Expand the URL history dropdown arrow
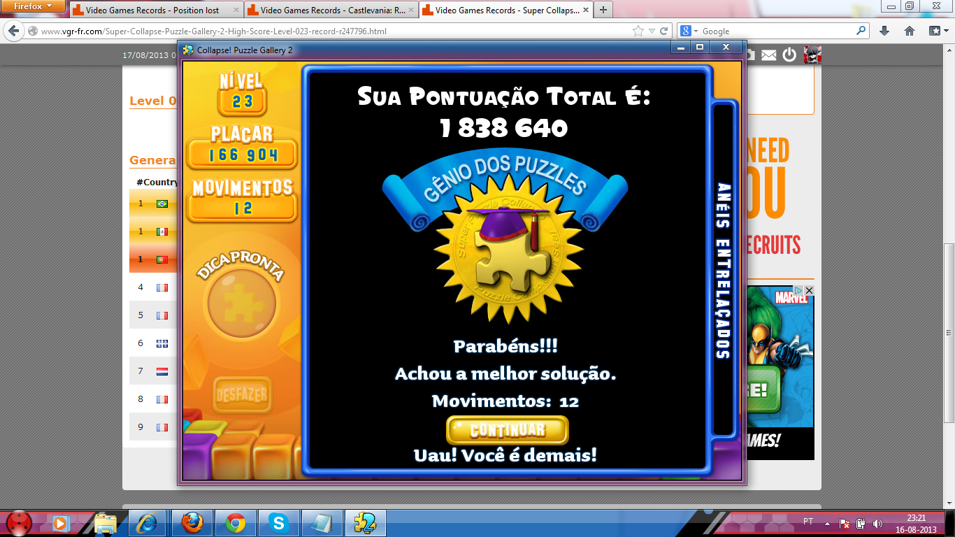Image resolution: width=955 pixels, height=537 pixels. tap(652, 31)
